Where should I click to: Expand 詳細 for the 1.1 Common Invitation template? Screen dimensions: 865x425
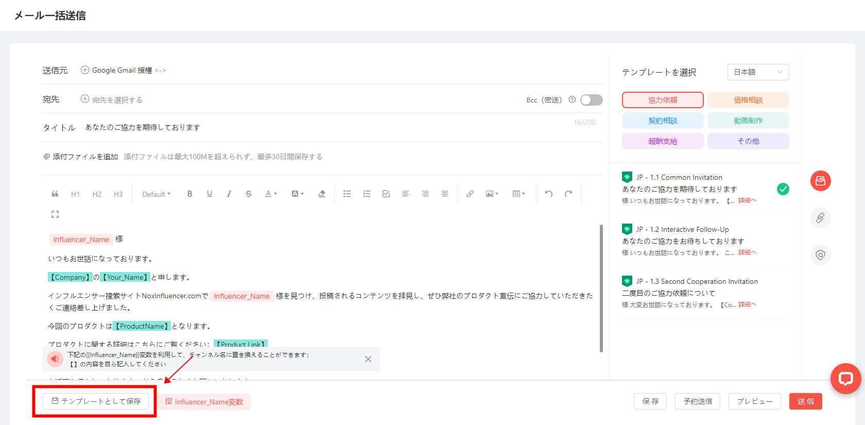[x=748, y=200]
